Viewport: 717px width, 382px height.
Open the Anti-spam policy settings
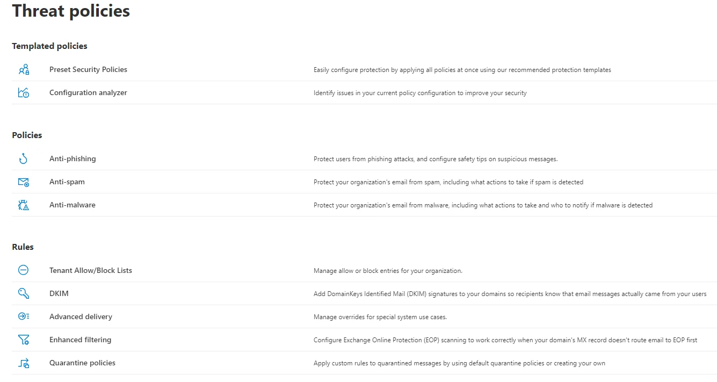point(67,182)
